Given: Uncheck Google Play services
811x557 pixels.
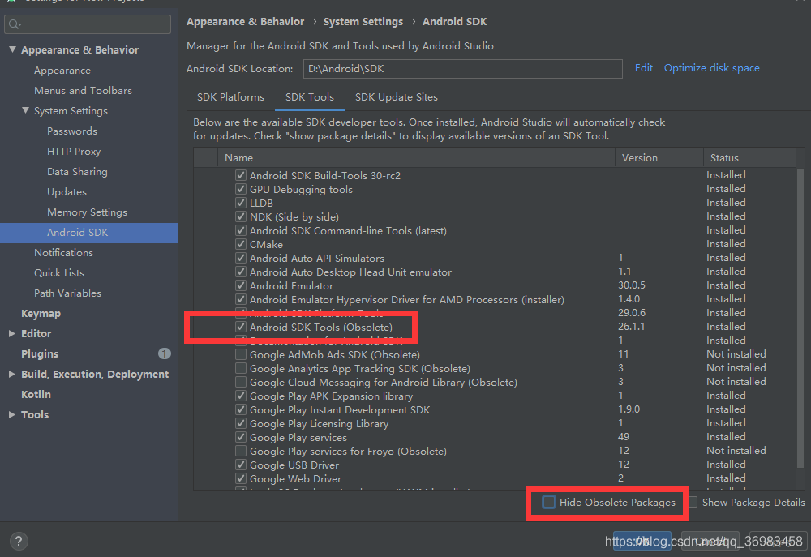Looking at the screenshot, I should coord(241,438).
